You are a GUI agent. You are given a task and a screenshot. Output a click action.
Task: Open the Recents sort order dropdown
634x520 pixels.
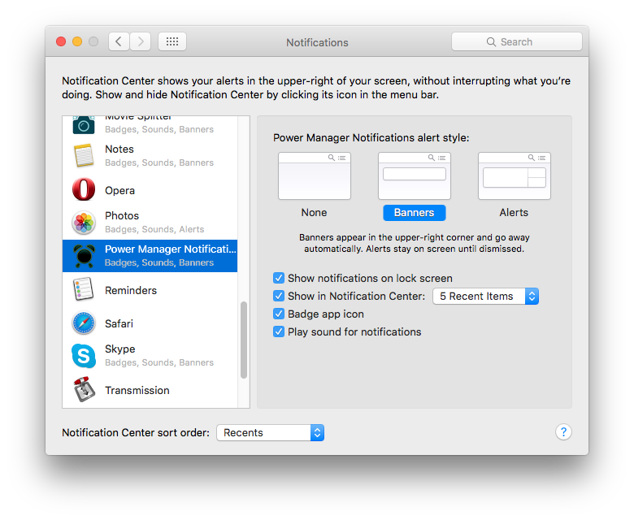coord(270,433)
